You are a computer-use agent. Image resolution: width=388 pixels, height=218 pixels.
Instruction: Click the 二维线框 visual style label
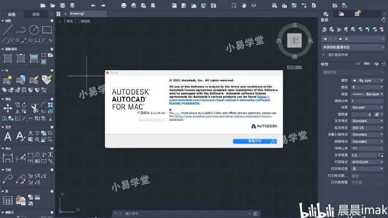84,21
